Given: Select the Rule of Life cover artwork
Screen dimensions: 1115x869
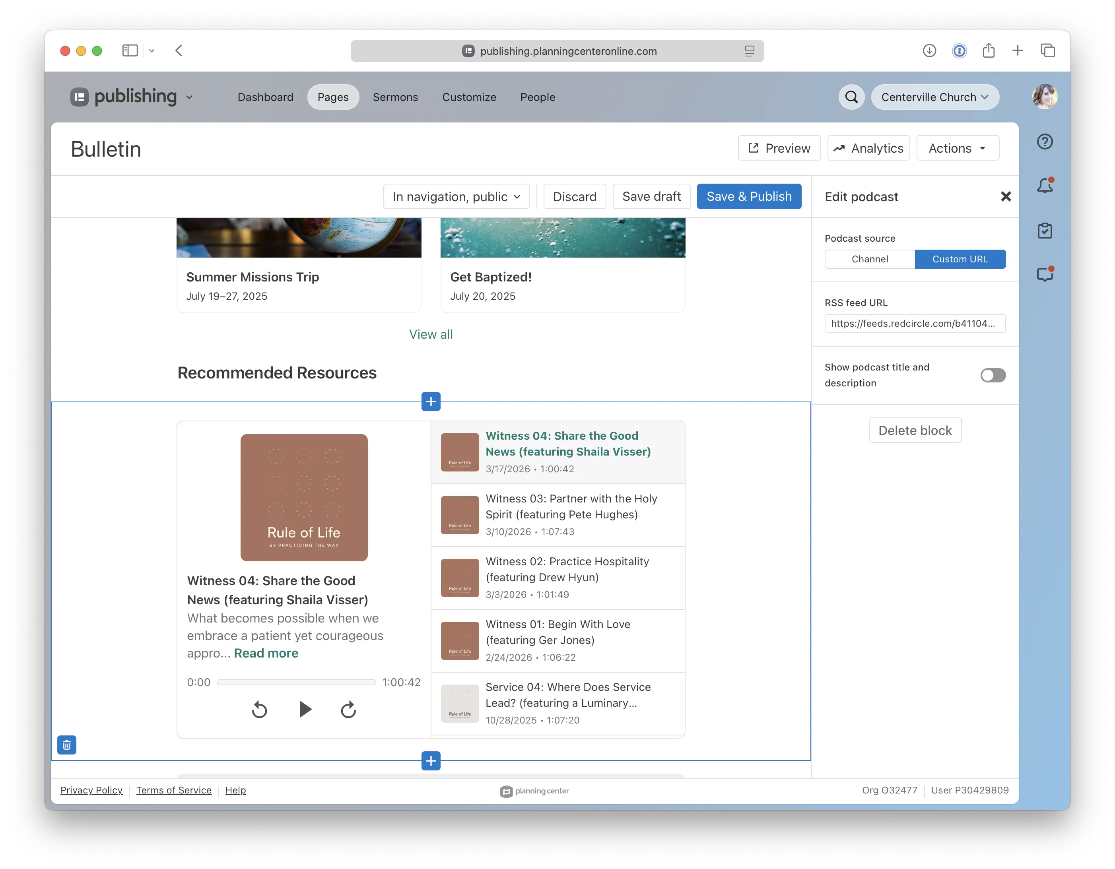Looking at the screenshot, I should point(304,498).
